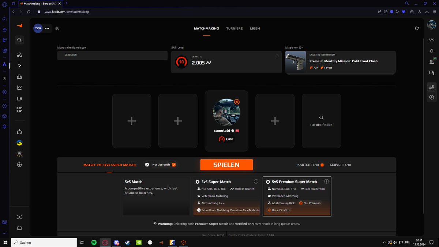Open Twitch in Opera sidebar
The height and width of the screenshot is (247, 439).
click(x=4, y=40)
